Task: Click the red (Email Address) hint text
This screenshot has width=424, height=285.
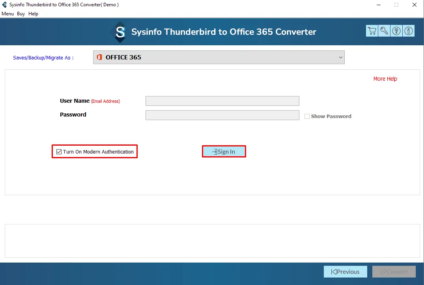Action: (x=105, y=101)
